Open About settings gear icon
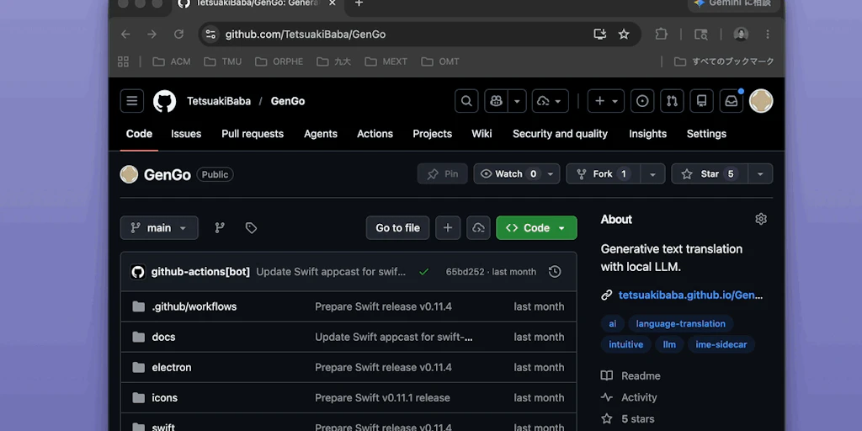The width and height of the screenshot is (862, 431). click(x=761, y=219)
